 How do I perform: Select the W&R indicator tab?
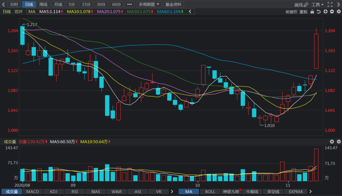point(117,192)
